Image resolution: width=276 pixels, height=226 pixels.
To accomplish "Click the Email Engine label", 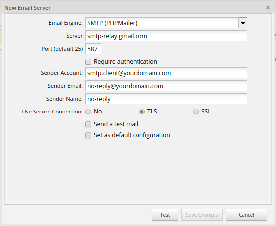I will 65,23.
